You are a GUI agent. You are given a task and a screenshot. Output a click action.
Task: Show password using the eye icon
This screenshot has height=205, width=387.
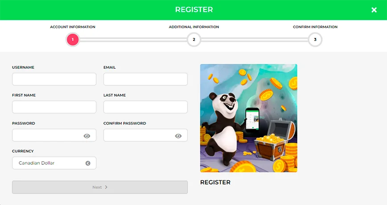(87, 136)
